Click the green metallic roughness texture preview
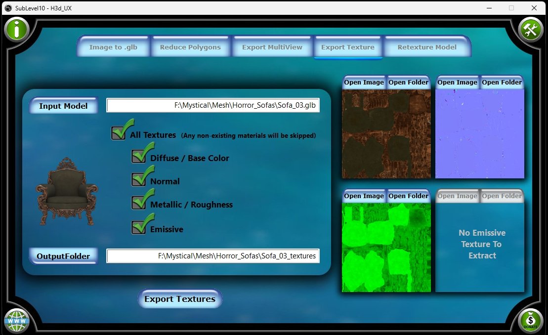The height and width of the screenshot is (335, 548). click(x=386, y=247)
